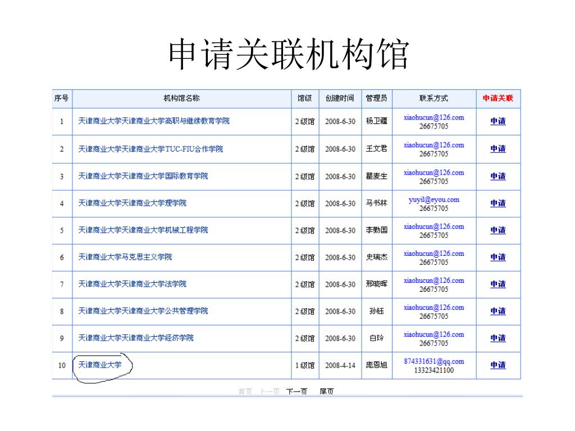Click email of administrator 王文君

coord(434,145)
